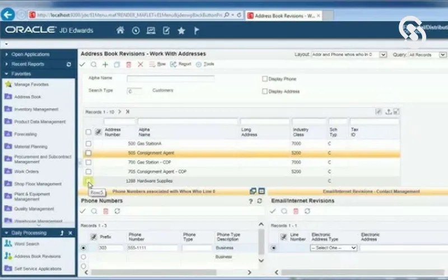Click the Delete trash icon in main toolbar
Screen dimensions: 448x280
click(x=129, y=64)
